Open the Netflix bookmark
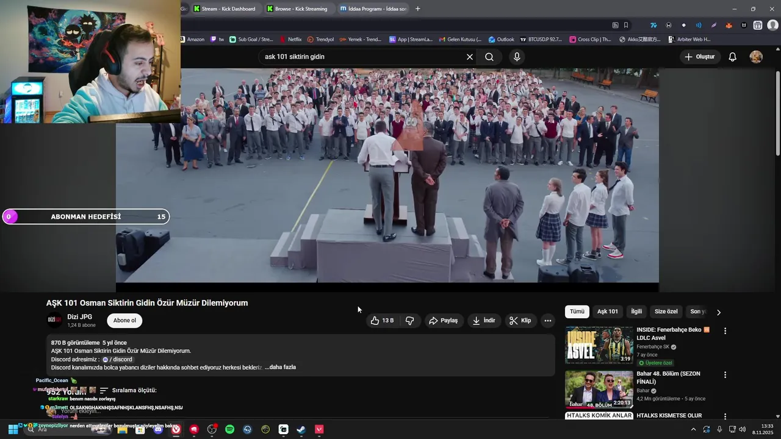 290,39
